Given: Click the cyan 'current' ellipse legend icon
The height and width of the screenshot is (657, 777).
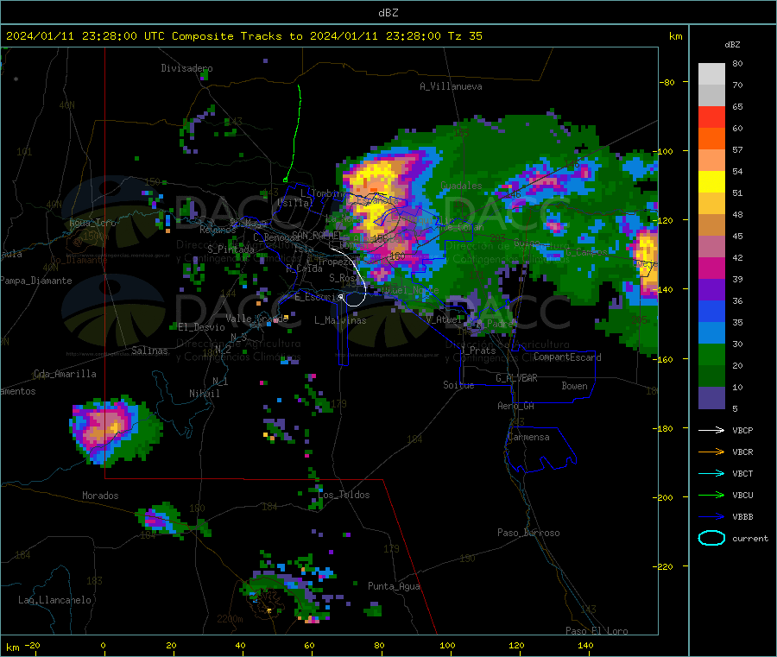Looking at the screenshot, I should pyautogui.click(x=711, y=538).
